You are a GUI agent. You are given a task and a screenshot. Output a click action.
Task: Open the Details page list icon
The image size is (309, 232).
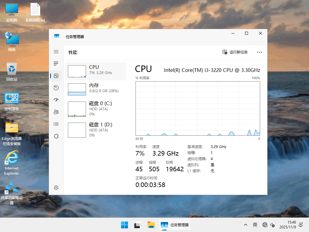[x=56, y=124]
